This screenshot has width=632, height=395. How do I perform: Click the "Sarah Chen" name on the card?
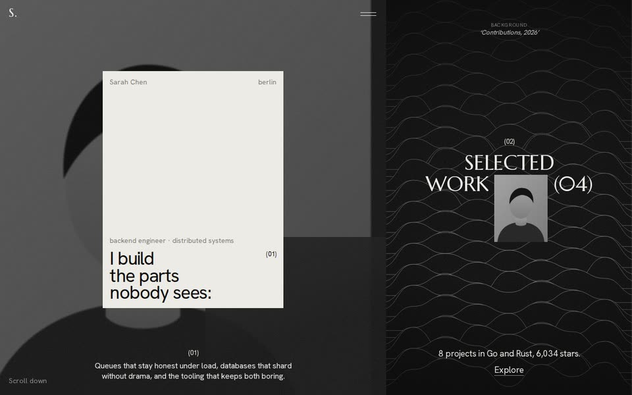128,82
